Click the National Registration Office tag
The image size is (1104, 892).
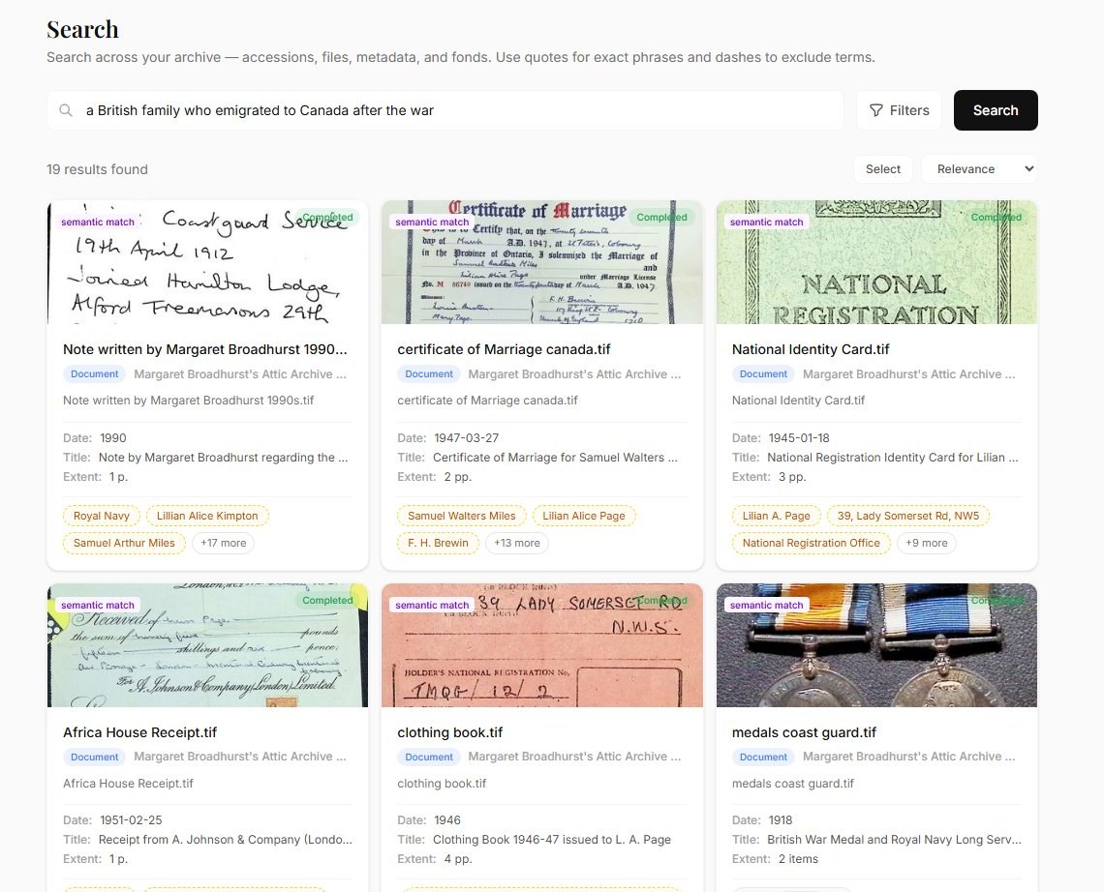pyautogui.click(x=812, y=543)
